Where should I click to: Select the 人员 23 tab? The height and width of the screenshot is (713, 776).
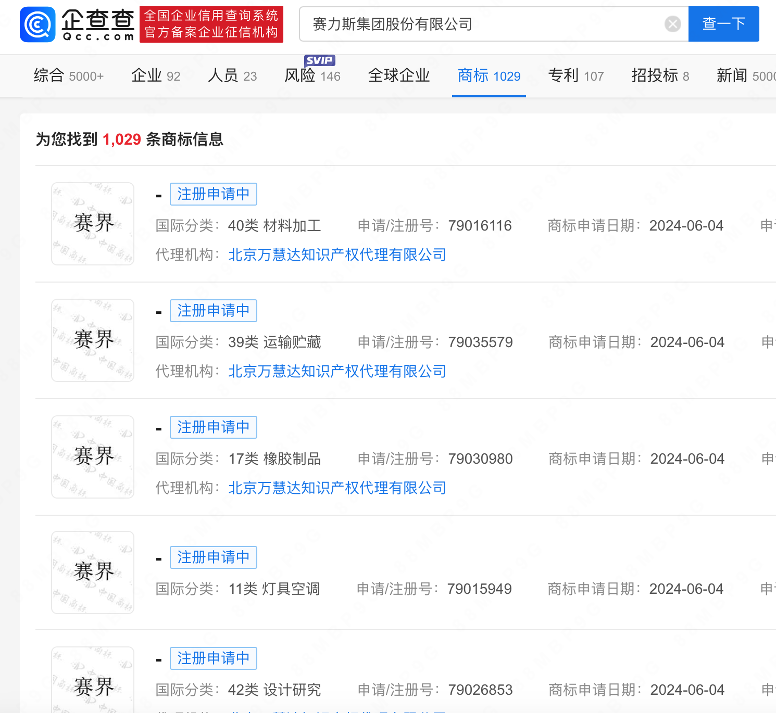(232, 76)
